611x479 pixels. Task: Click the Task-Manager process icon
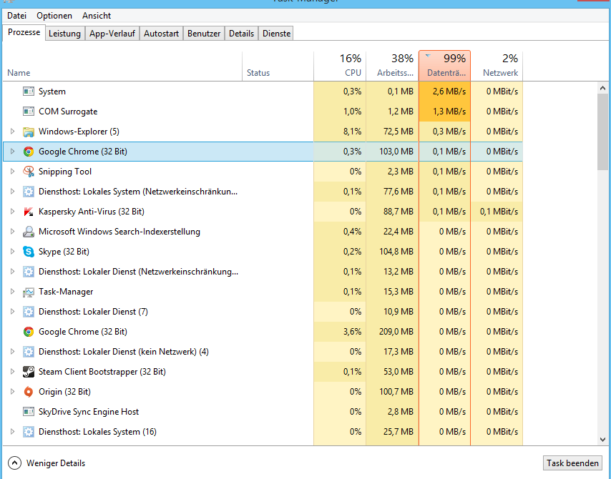point(29,292)
